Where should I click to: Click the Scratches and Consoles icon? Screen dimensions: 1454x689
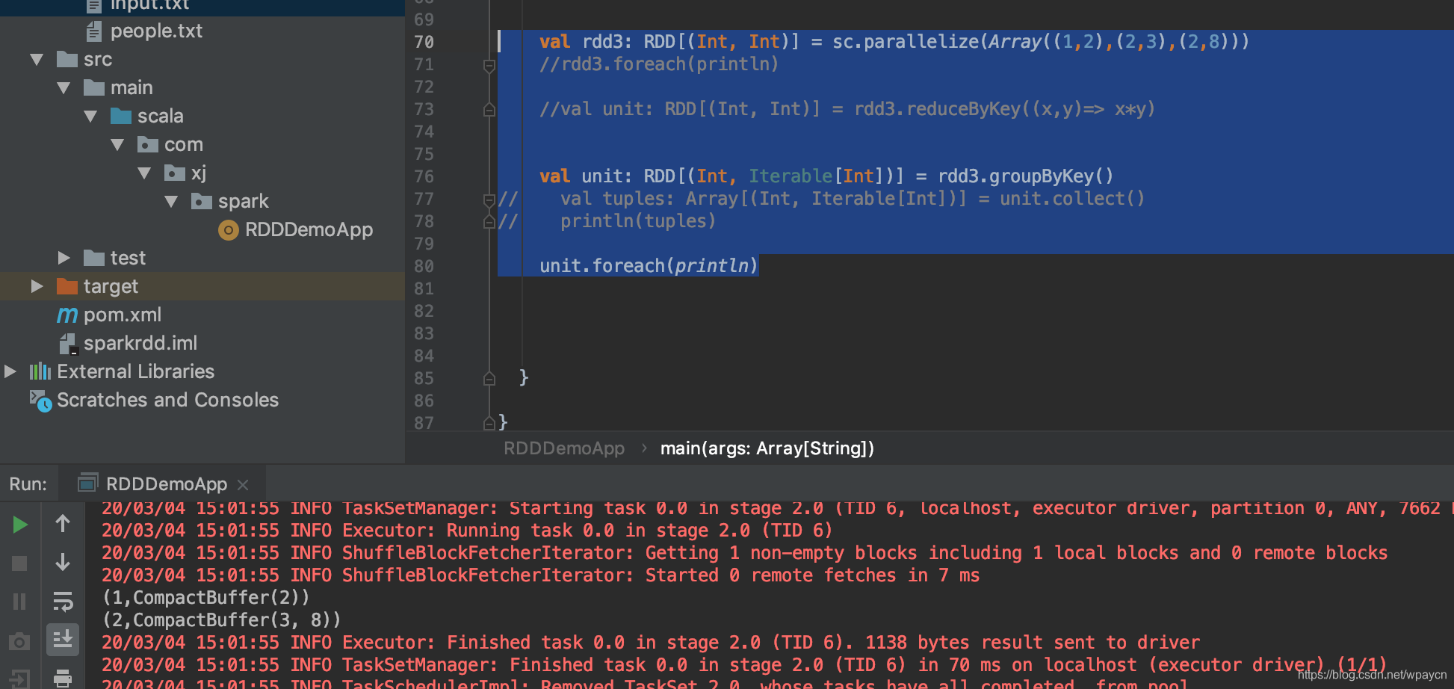(x=40, y=401)
